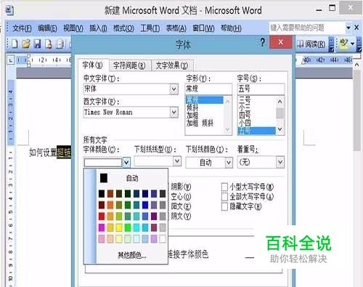Click the Print Preview toolbar icon
The height and width of the screenshot is (287, 363).
point(60,44)
